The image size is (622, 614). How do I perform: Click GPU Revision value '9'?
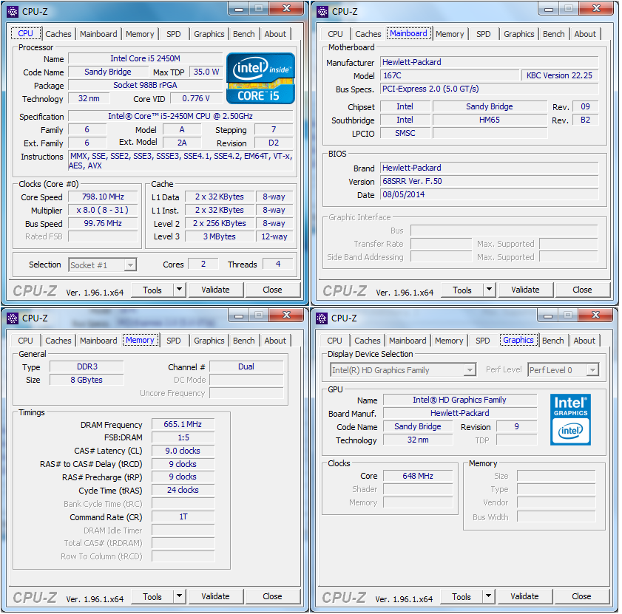tap(516, 426)
